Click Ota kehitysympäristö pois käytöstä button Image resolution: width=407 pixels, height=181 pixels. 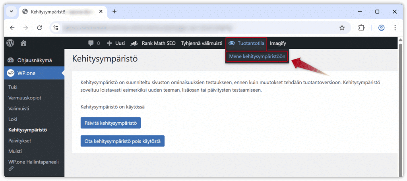[122, 141]
